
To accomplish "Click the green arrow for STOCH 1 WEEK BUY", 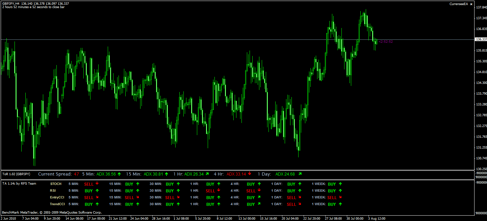I will coord(340,184).
